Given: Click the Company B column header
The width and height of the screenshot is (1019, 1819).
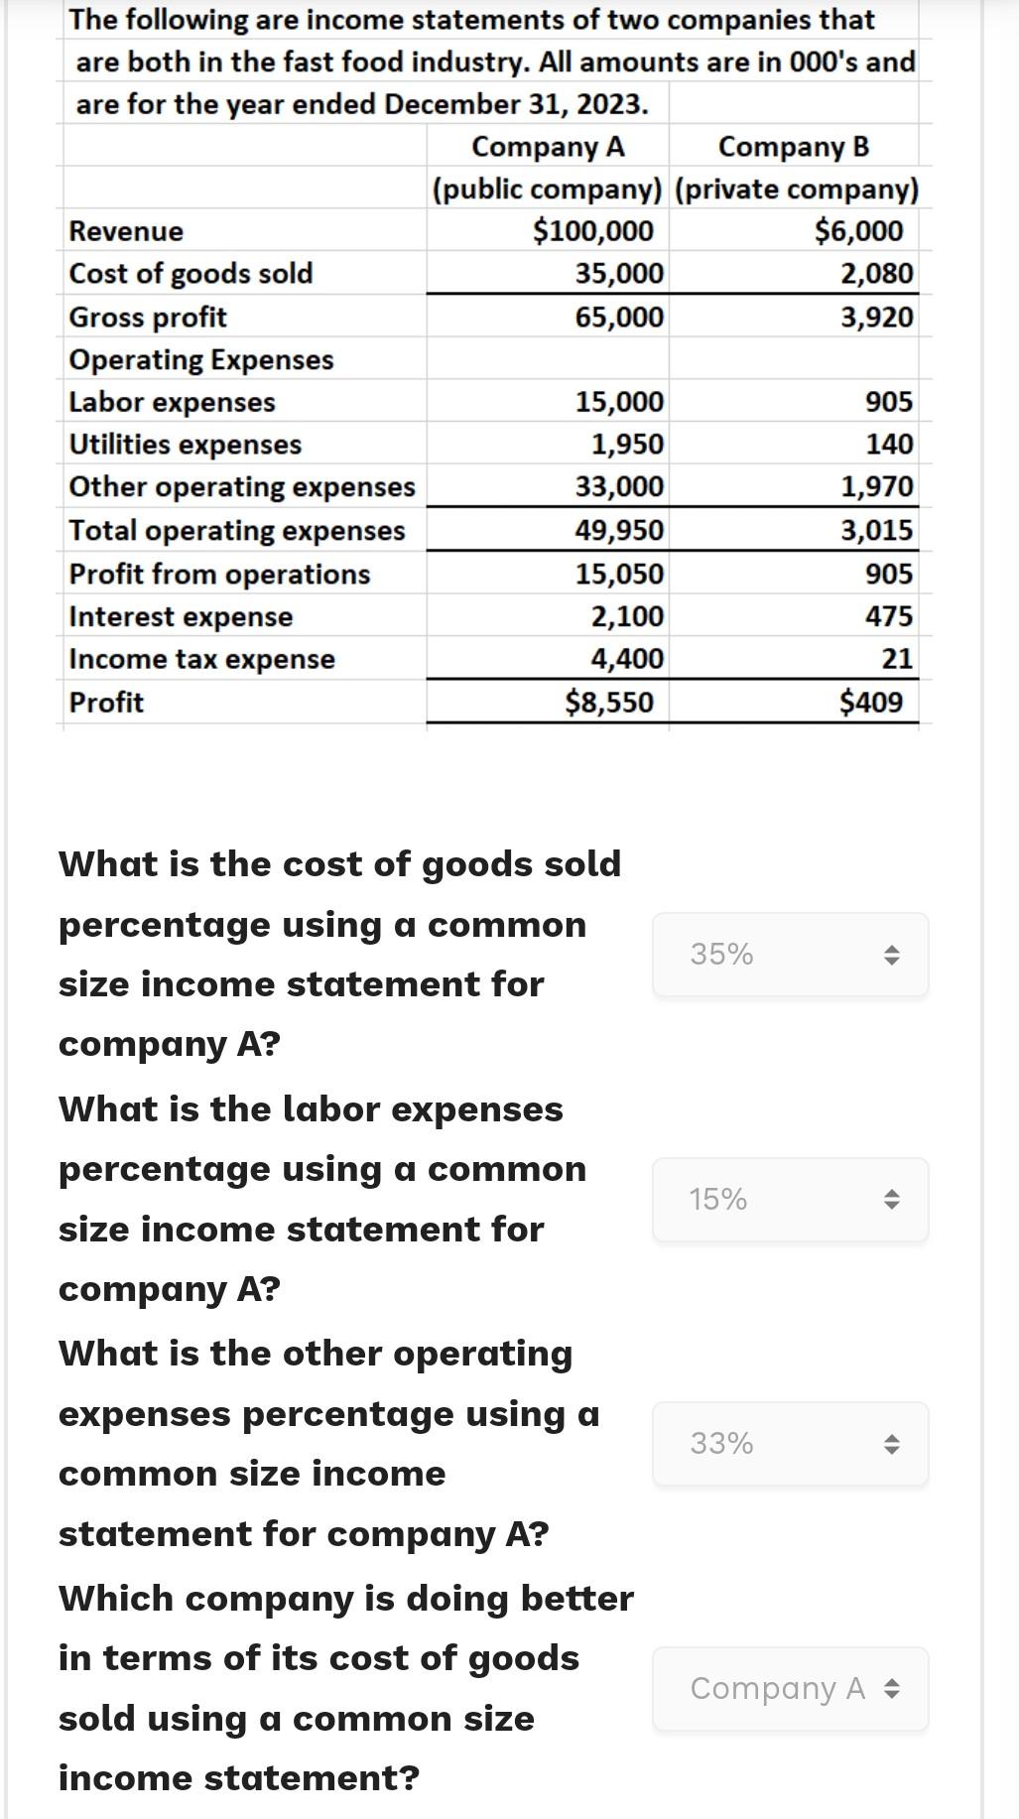Looking at the screenshot, I should [x=793, y=147].
